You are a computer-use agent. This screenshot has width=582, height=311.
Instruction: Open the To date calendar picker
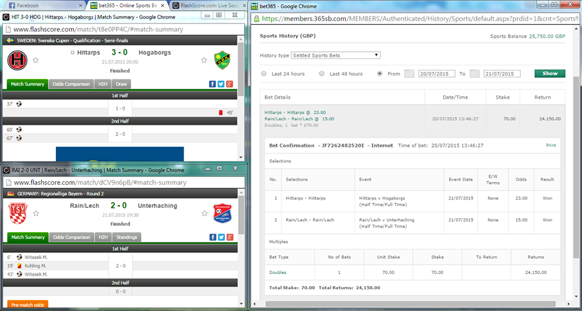(x=474, y=73)
